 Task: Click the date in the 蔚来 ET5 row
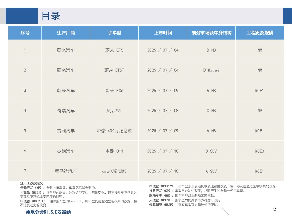(163, 50)
